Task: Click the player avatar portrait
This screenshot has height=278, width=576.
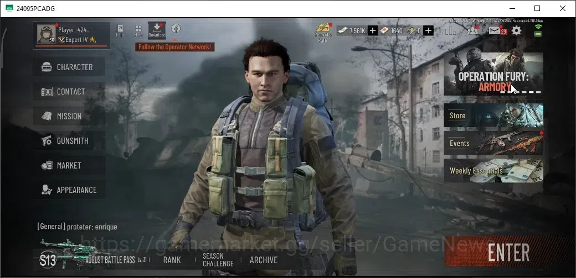Action: pos(47,34)
